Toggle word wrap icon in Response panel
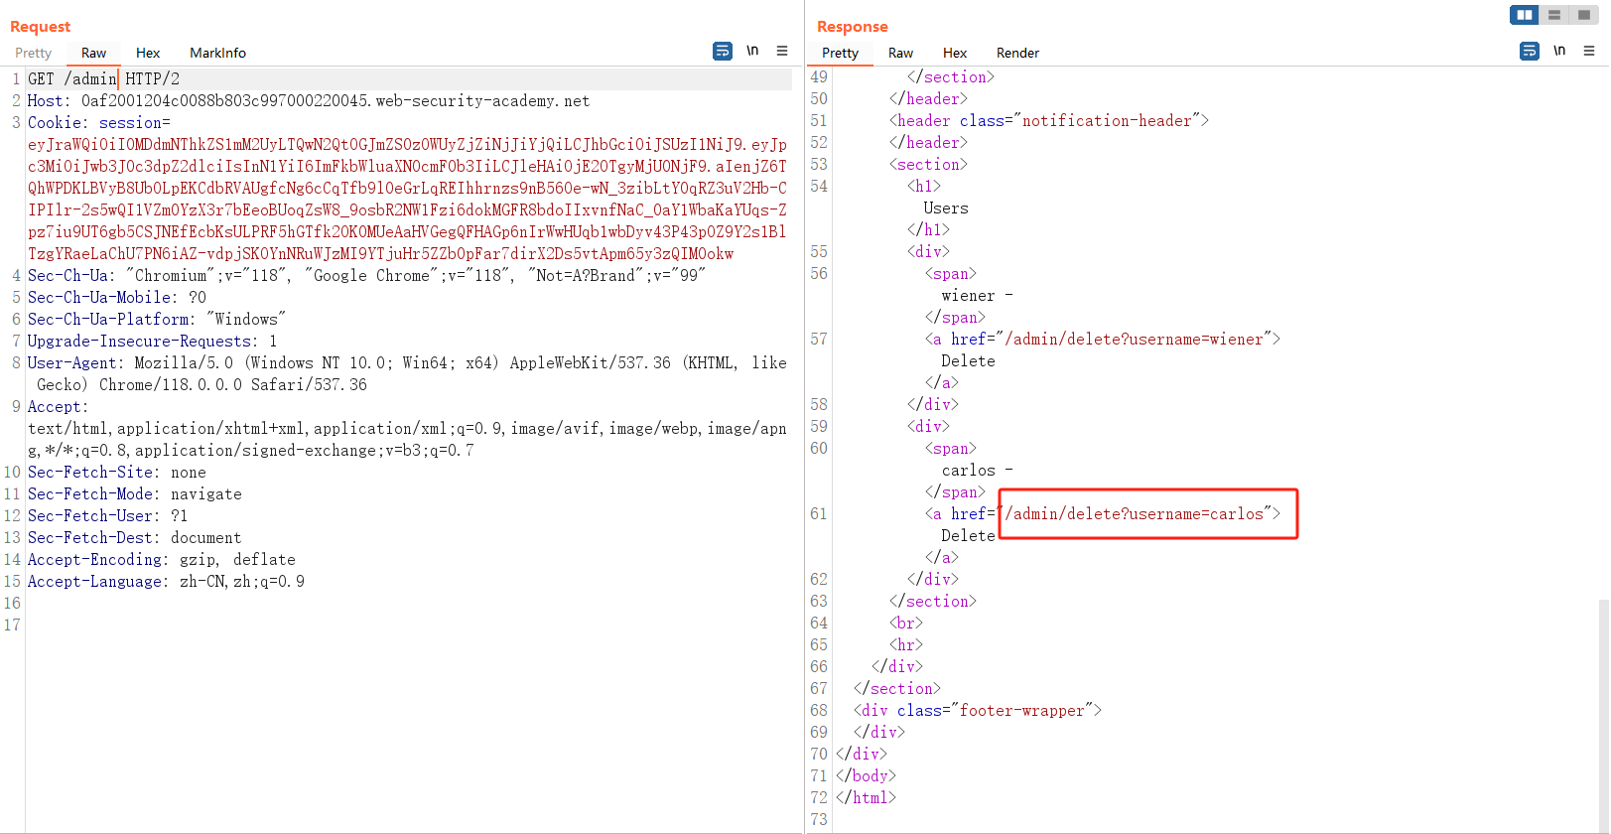Viewport: 1611px width, 834px height. tap(1530, 51)
